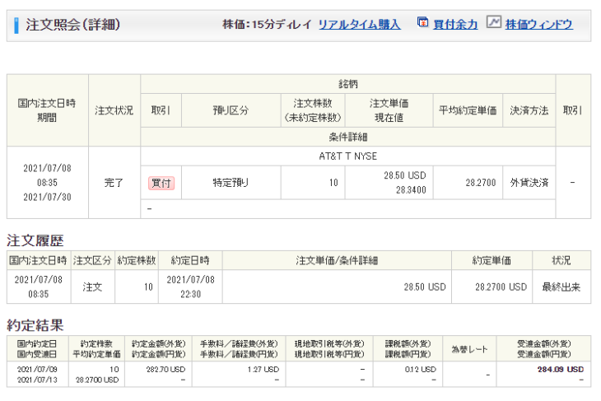Select the 1.27 USD commission value

(263, 370)
